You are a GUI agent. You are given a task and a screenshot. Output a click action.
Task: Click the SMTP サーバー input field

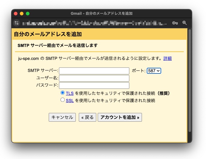[94, 71]
